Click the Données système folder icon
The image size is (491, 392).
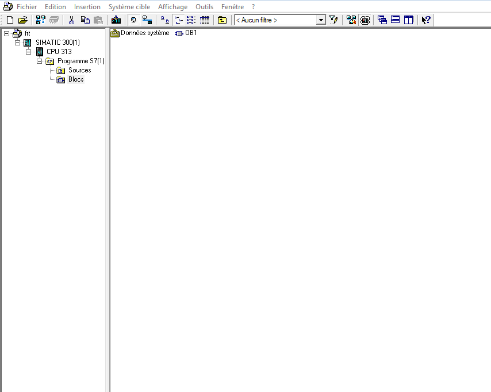[115, 33]
